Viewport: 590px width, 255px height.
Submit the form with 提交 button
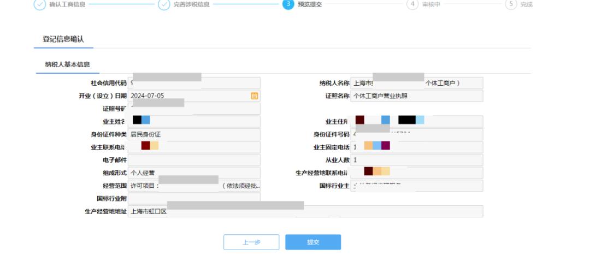[313, 242]
